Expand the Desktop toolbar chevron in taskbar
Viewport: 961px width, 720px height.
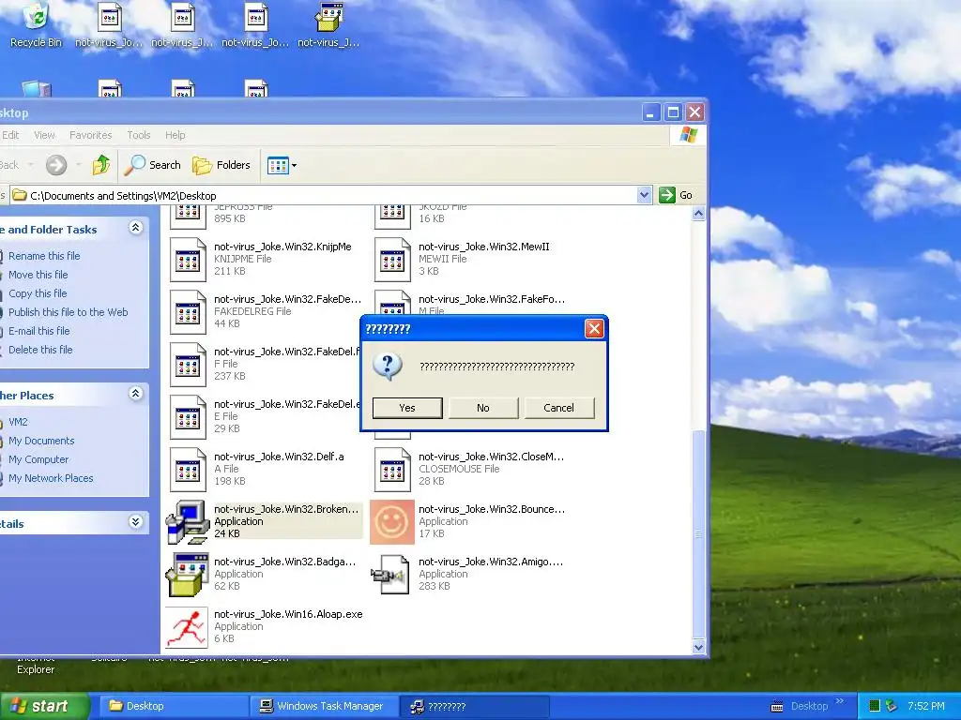click(x=839, y=701)
